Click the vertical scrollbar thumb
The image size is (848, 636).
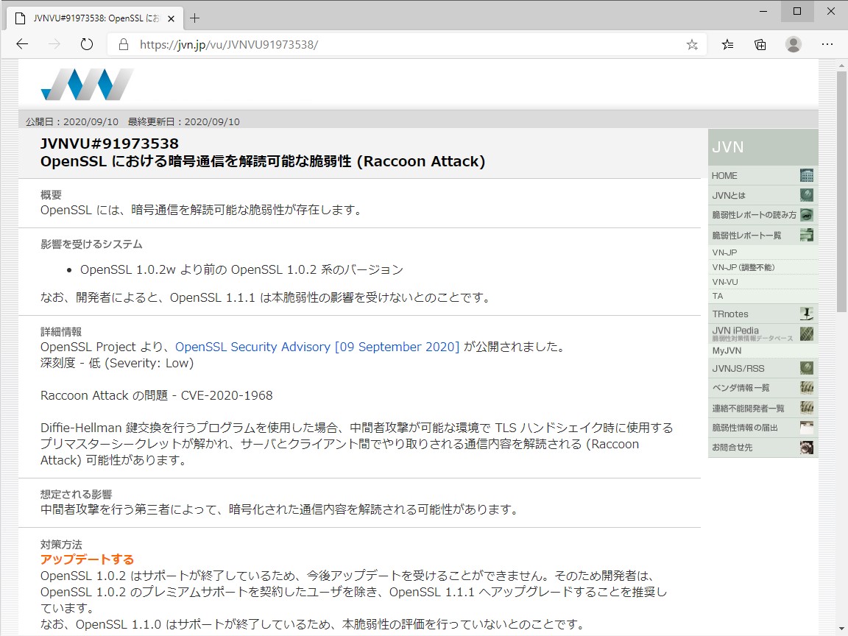841,191
